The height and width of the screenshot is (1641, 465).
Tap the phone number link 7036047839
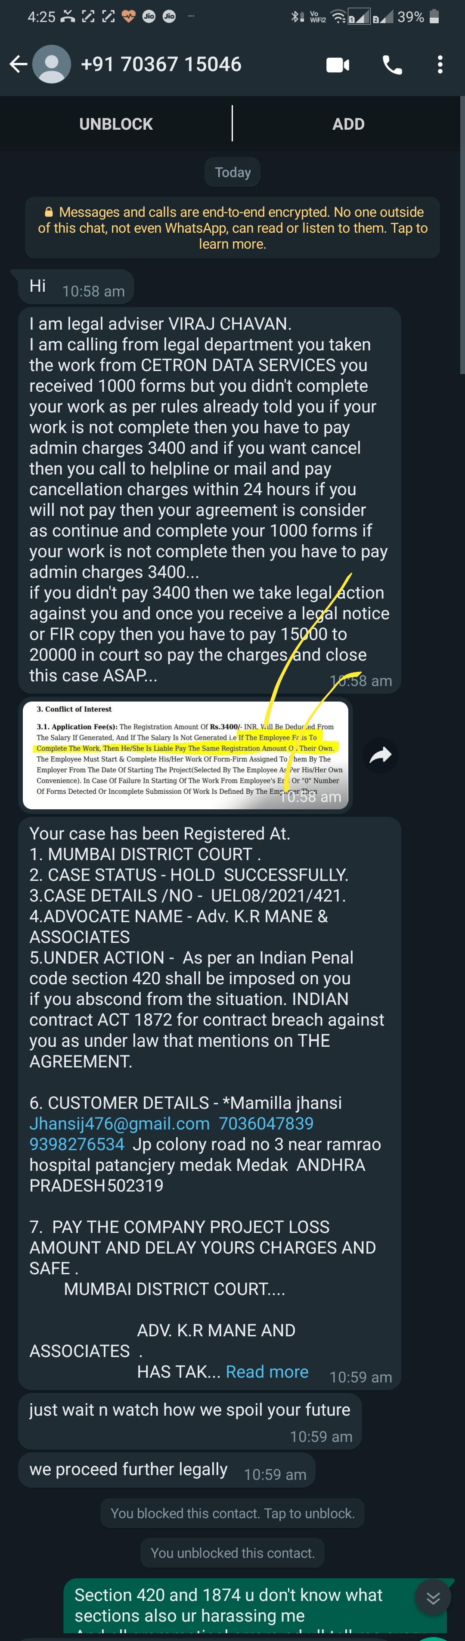click(267, 1123)
